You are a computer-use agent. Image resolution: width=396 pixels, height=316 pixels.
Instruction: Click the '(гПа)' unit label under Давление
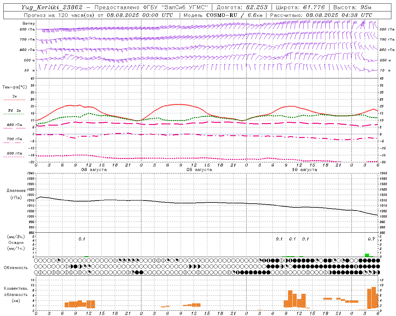(16, 198)
